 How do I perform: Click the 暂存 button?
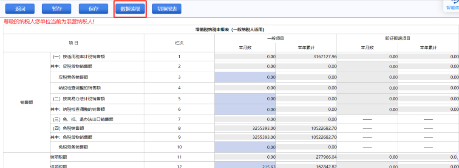(57, 9)
